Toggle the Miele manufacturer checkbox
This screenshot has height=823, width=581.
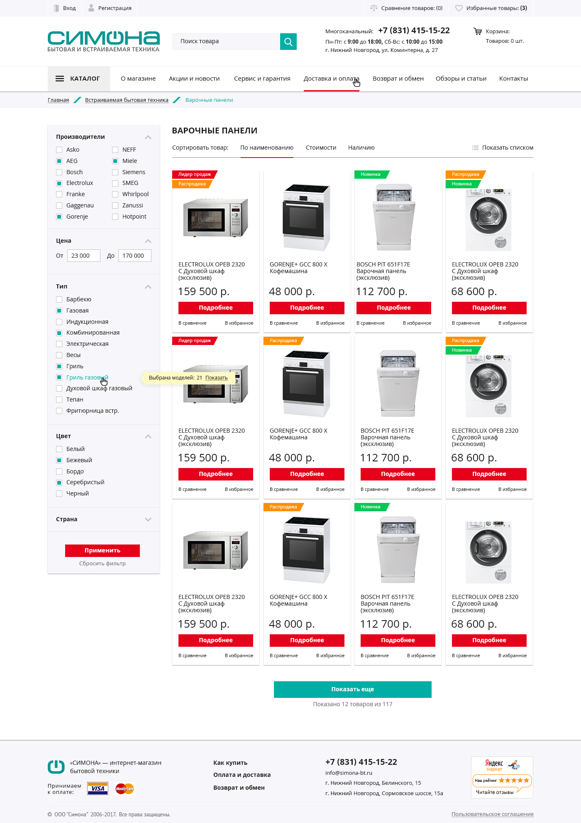click(x=115, y=161)
